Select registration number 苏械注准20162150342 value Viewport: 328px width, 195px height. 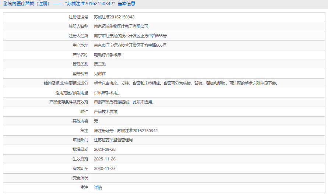pos(114,17)
